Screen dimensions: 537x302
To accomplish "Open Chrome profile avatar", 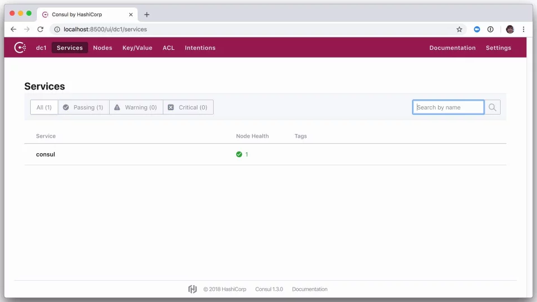I will coord(510,30).
